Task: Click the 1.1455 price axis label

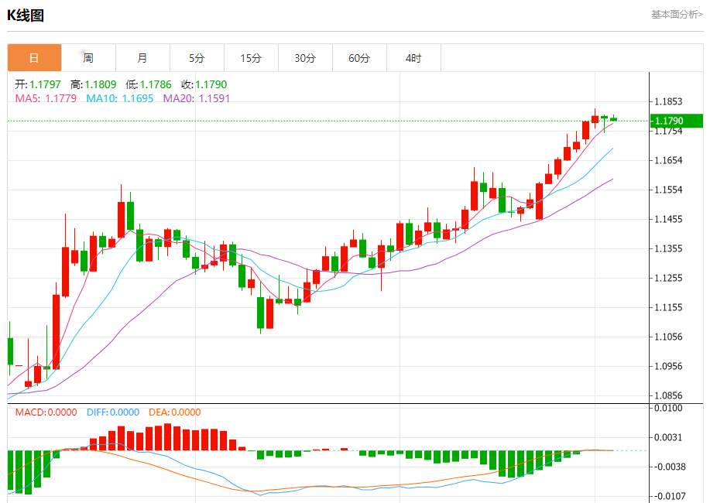Action: click(x=668, y=219)
